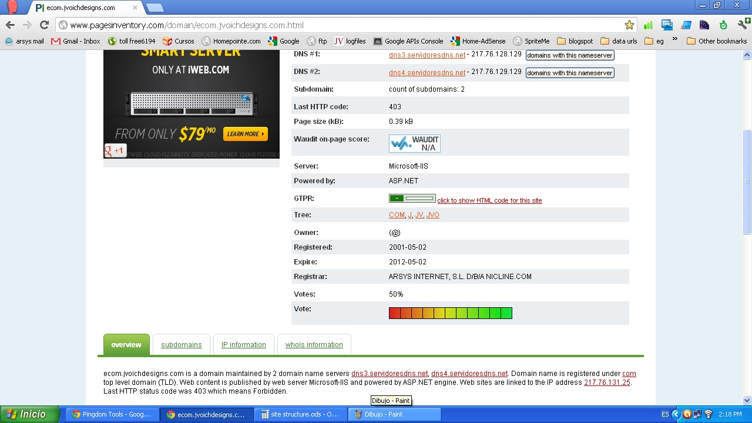Image resolution: width=752 pixels, height=423 pixels.
Task: Bookmark this page with the star icon
Action: (x=629, y=25)
